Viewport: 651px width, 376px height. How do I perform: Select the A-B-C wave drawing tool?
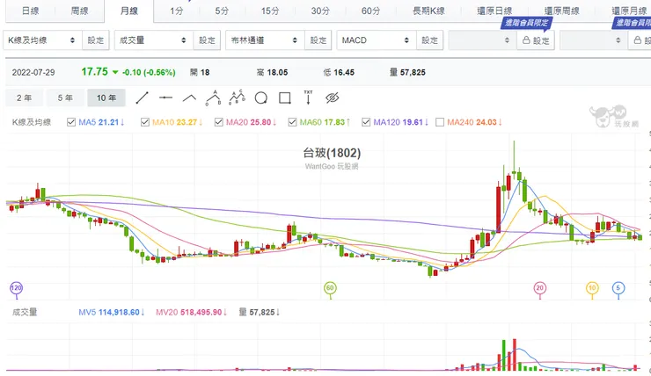point(237,98)
